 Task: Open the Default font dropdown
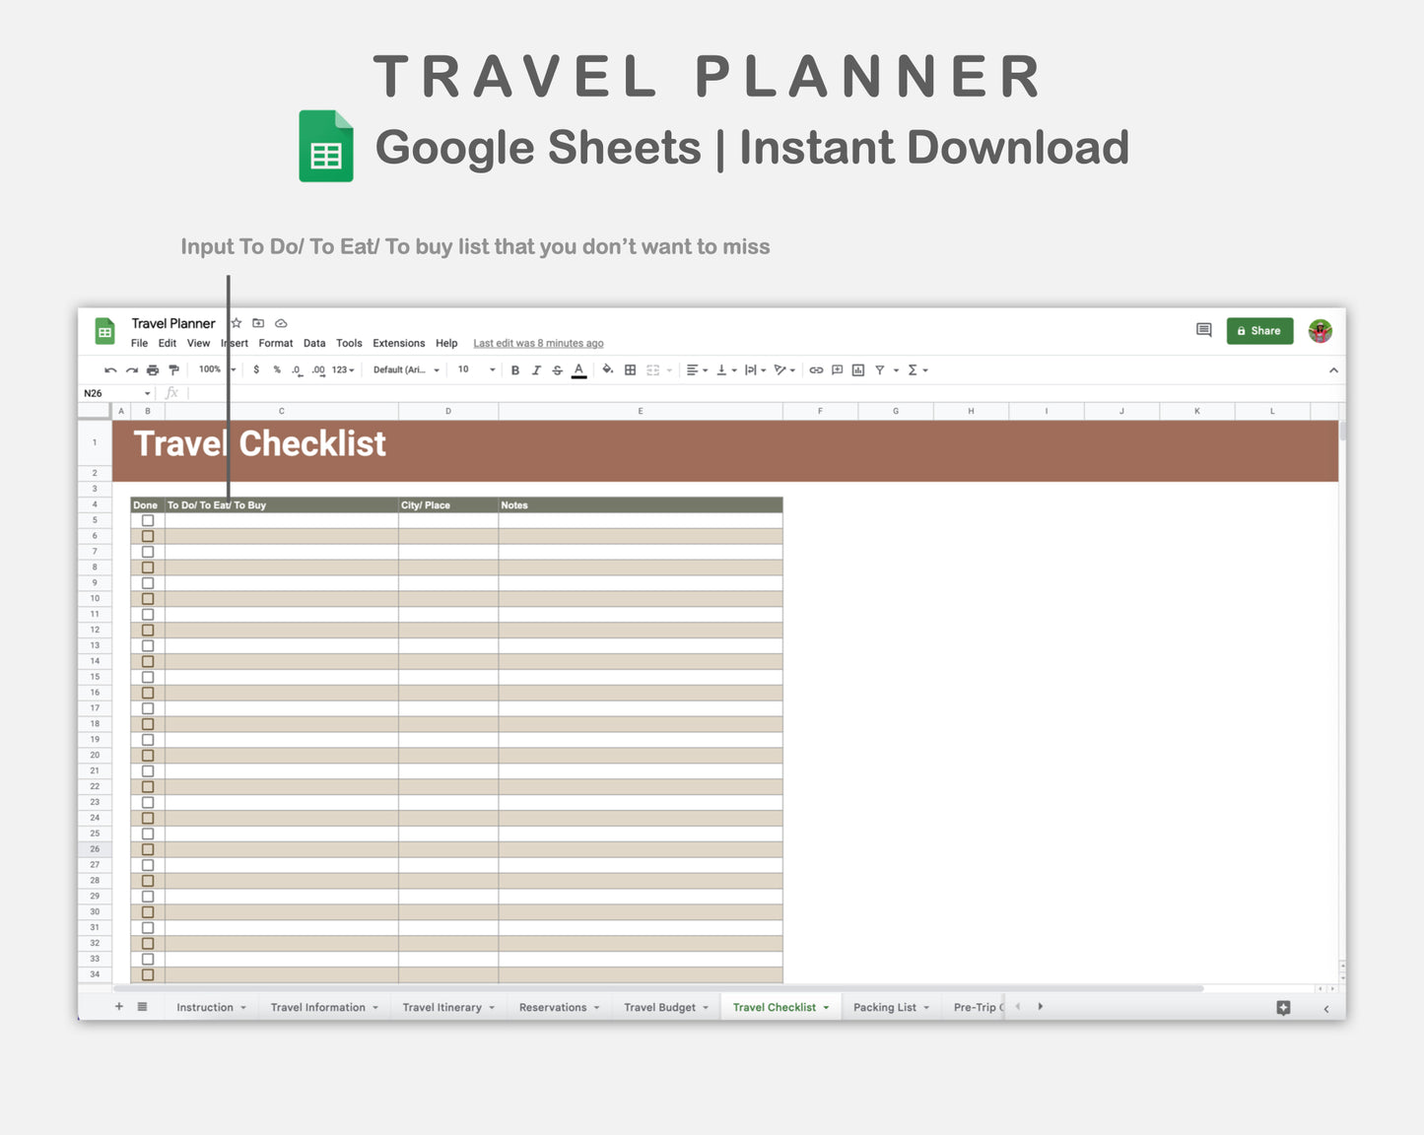[x=404, y=369]
